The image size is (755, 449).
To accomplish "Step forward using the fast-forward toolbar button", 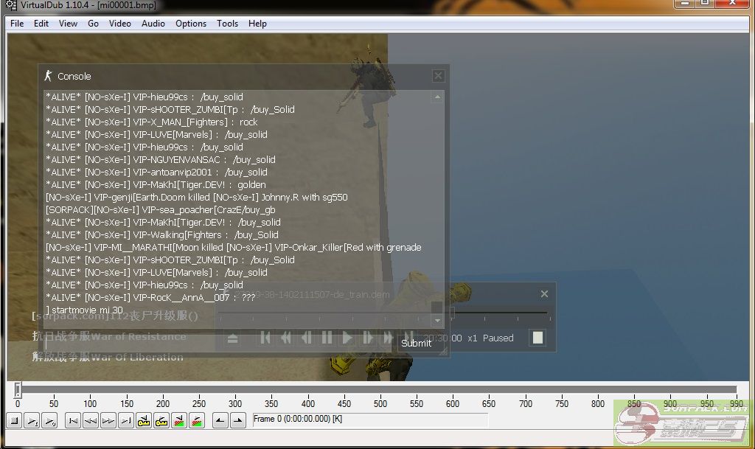I will click(108, 421).
